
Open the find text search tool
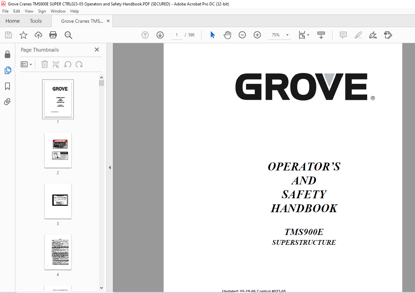68,35
